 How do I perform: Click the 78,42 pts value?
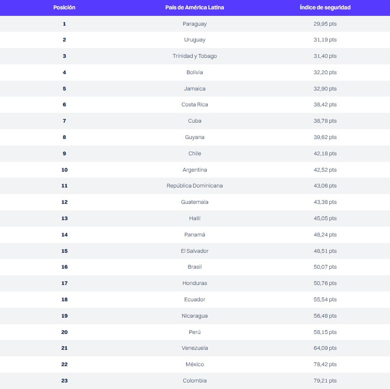tap(325, 364)
